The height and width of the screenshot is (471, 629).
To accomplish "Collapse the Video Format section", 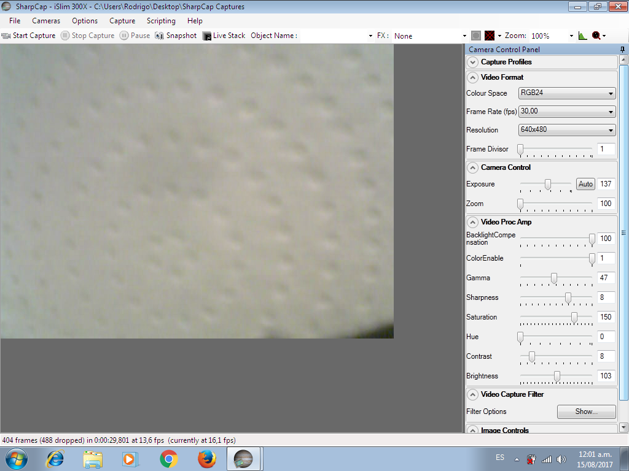I will tap(473, 77).
